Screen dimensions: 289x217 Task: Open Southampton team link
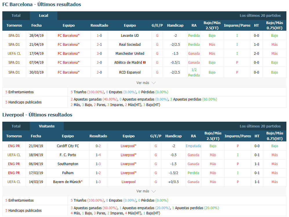coord(68,164)
